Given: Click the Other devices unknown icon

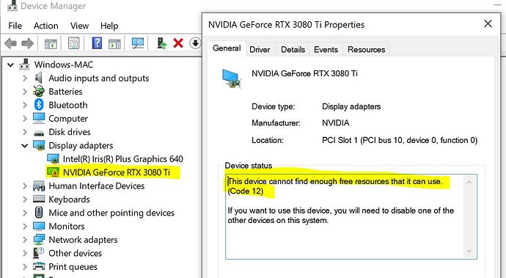Looking at the screenshot, I should click(39, 253).
